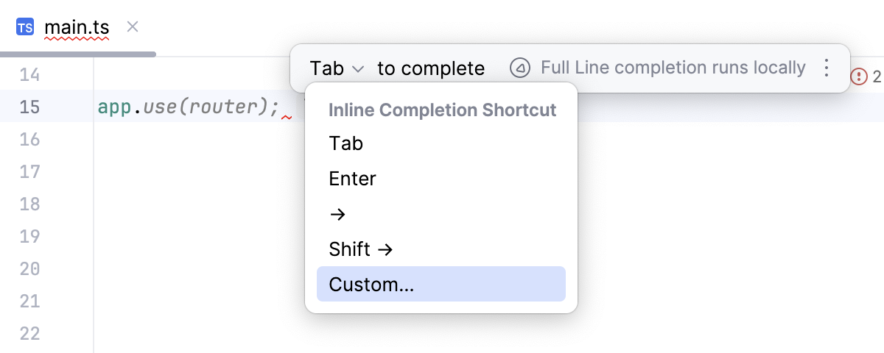Image resolution: width=884 pixels, height=353 pixels.
Task: Click line number 22 in the gutter
Action: (29, 333)
